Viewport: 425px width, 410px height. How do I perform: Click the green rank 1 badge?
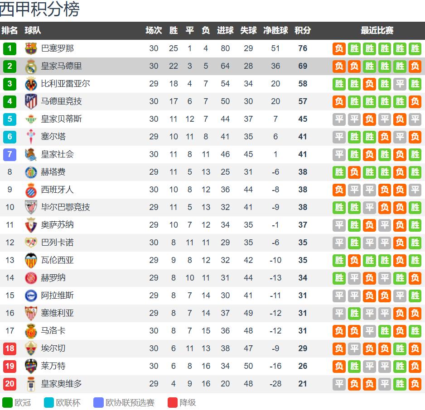[10, 48]
